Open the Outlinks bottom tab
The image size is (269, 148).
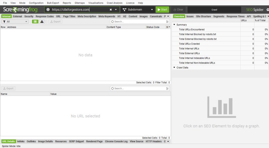pos(31,141)
